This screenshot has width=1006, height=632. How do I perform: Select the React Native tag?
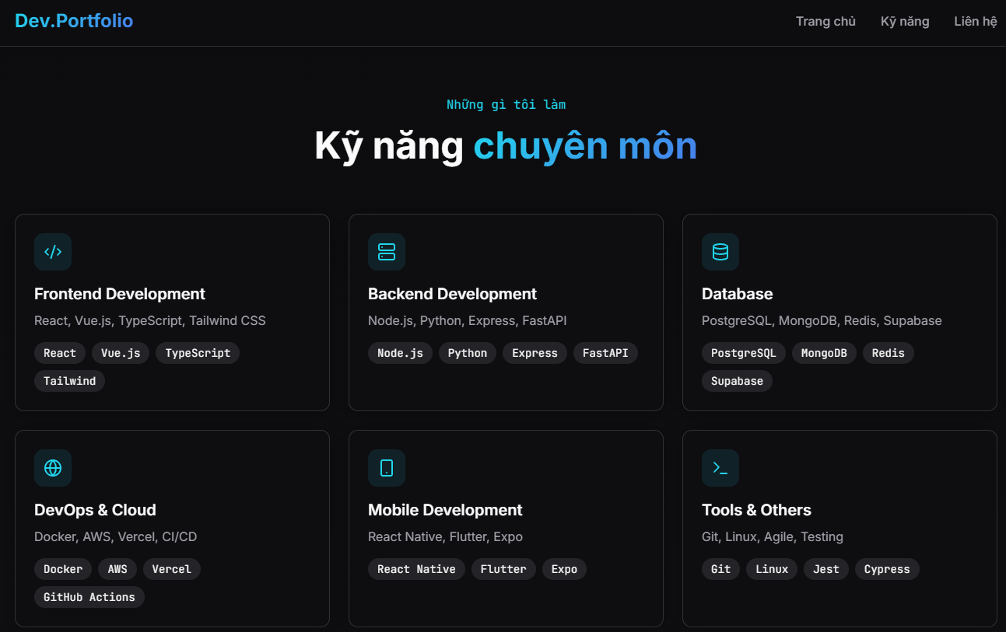416,568
